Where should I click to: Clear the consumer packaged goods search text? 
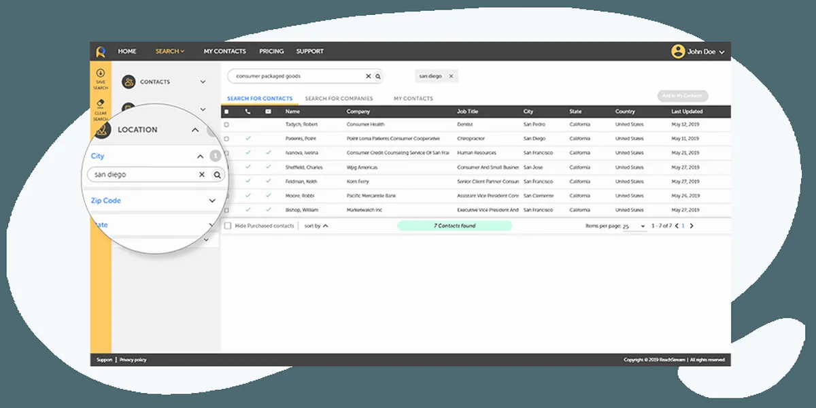click(x=369, y=76)
